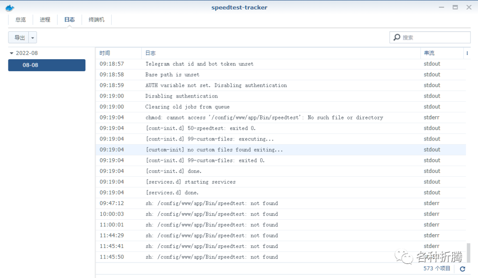Select the 08-08 date entry
Image resolution: width=478 pixels, height=278 pixels.
point(46,65)
